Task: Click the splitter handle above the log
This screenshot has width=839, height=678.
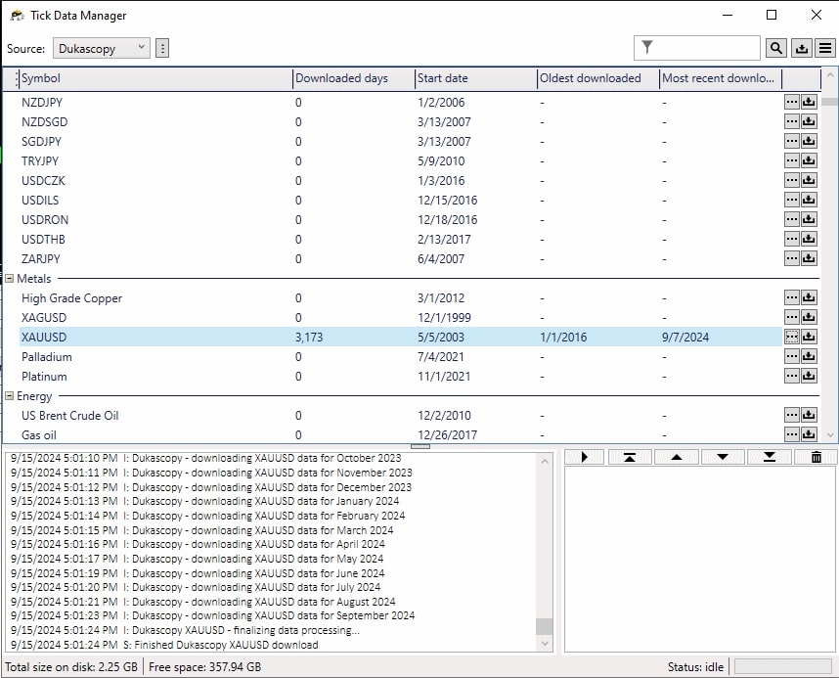Action: [x=420, y=446]
